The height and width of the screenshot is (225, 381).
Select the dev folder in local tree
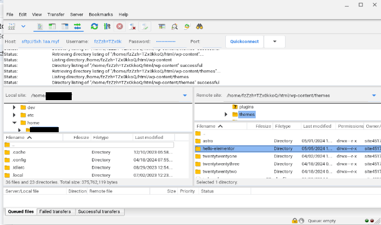point(31,107)
